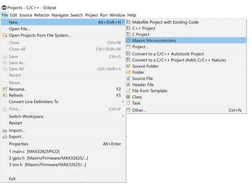Viewport: 252px width, 186px height.
Task: Click the Ctrl+Shift+W shortcut text
Action: click(108, 49)
